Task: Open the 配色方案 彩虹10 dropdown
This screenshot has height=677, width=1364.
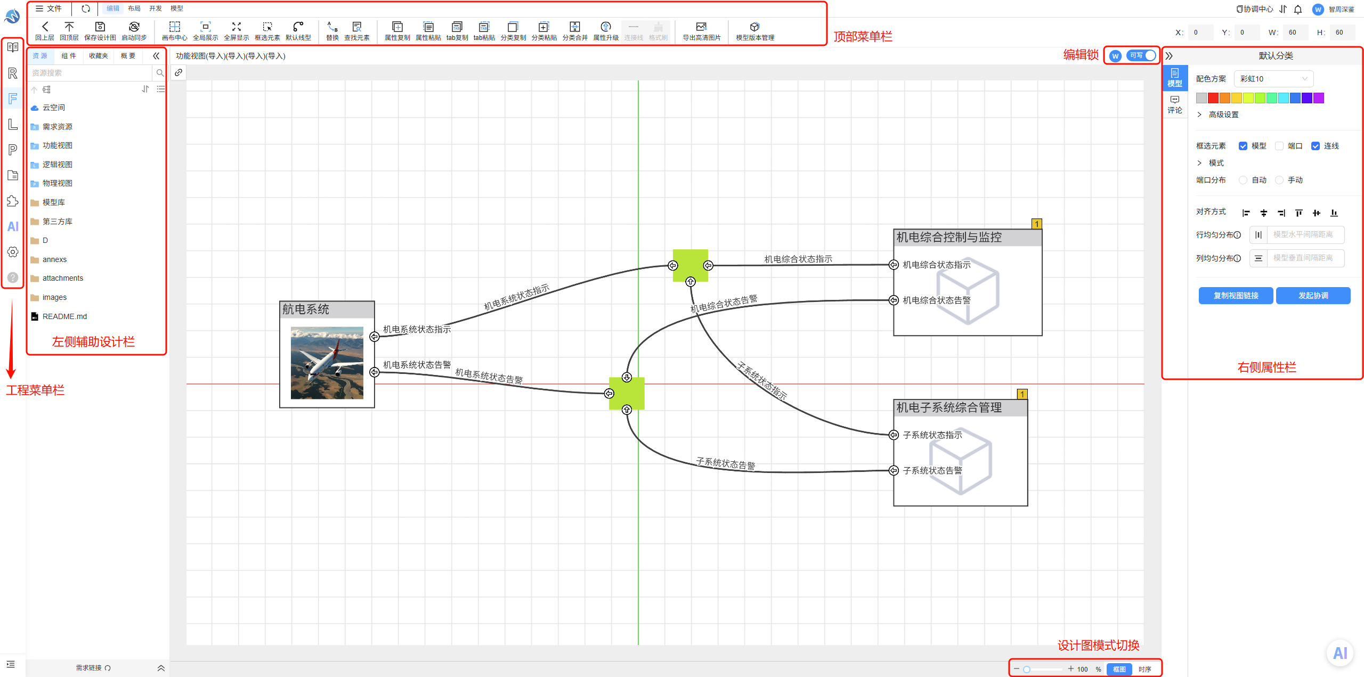Action: [1273, 79]
